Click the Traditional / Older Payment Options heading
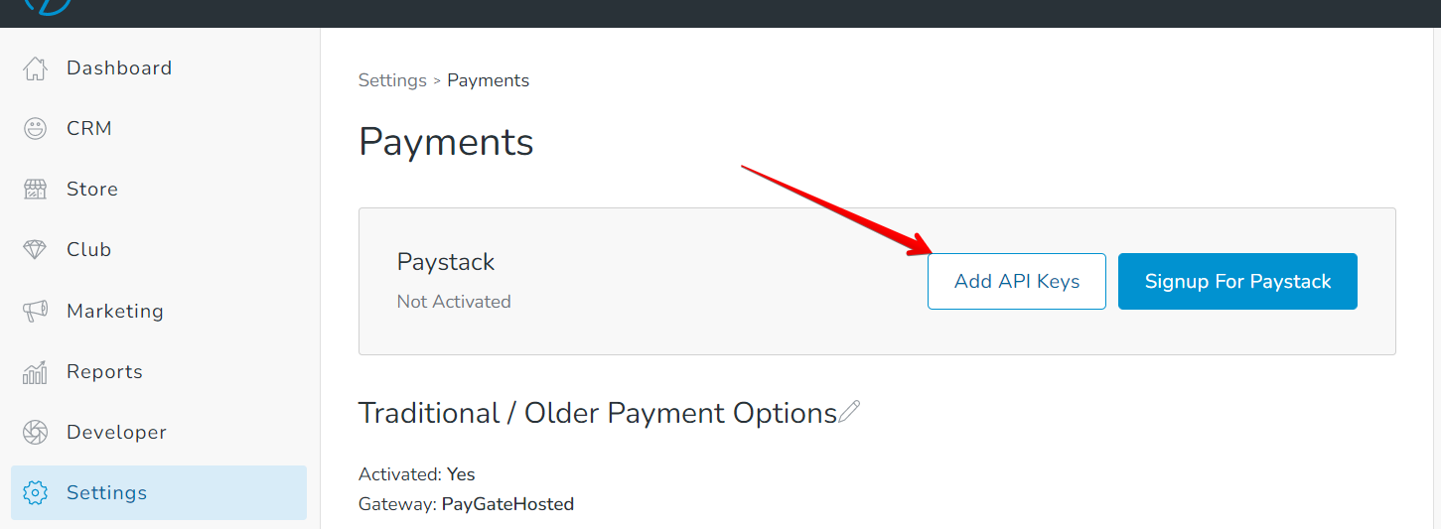1441x529 pixels. pyautogui.click(x=597, y=413)
